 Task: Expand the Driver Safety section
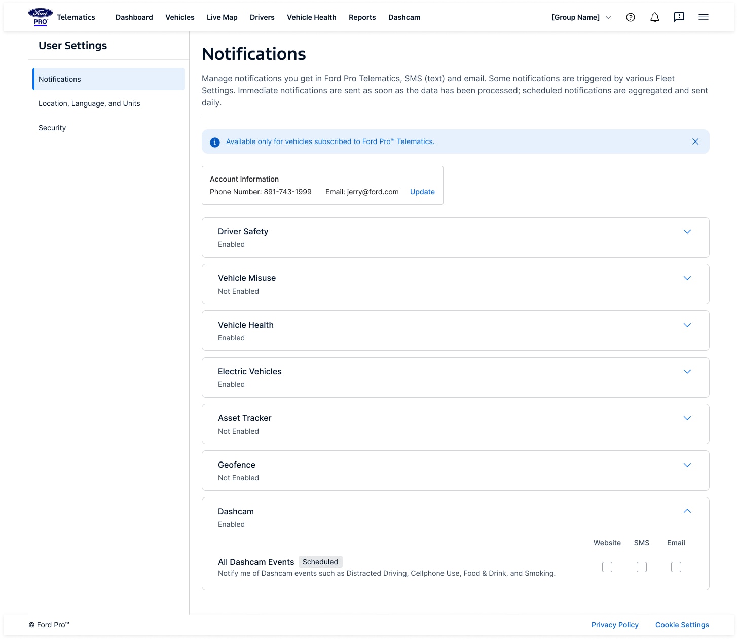pos(687,232)
